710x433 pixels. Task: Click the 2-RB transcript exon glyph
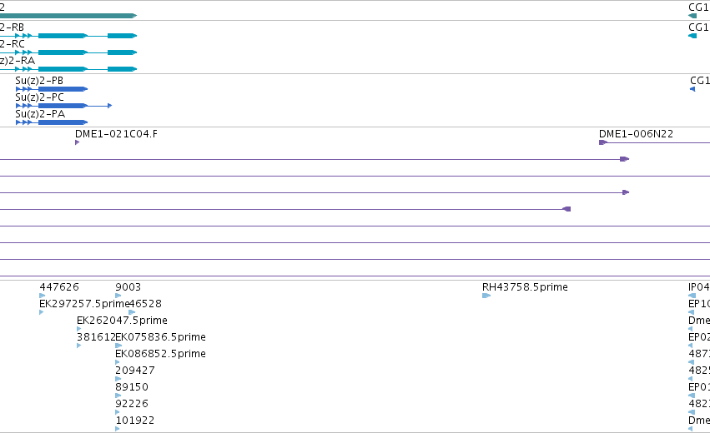(68, 36)
